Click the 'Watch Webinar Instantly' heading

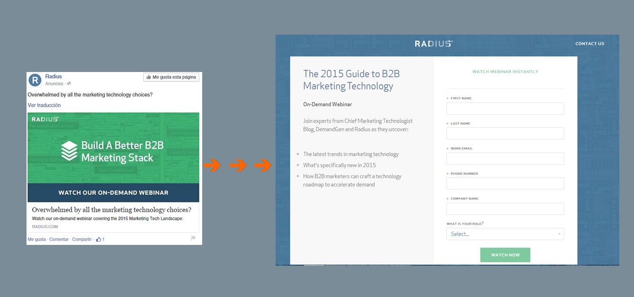coord(505,72)
